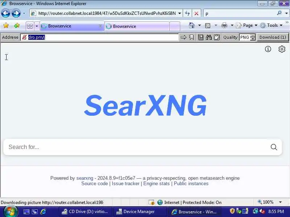Open the Issue tracker link
Viewport: 290px width, 217px height.
point(125,184)
